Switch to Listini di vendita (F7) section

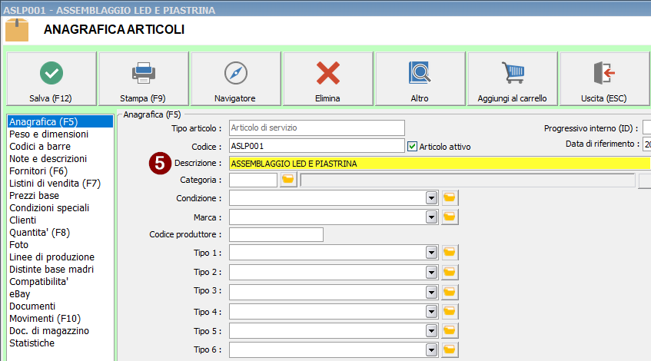pyautogui.click(x=55, y=184)
